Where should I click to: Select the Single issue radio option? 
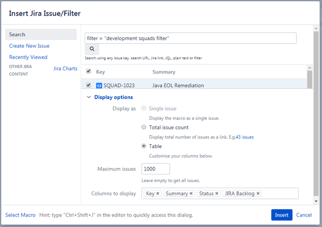point(143,108)
